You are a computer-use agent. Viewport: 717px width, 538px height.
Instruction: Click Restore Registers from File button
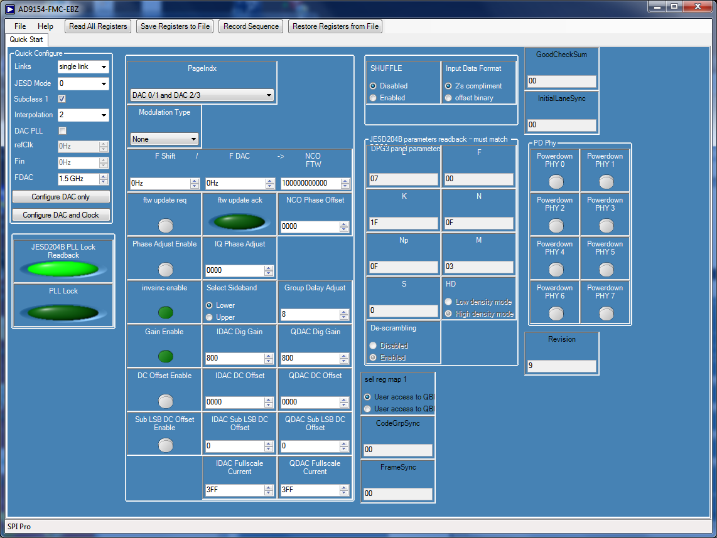[x=336, y=26]
